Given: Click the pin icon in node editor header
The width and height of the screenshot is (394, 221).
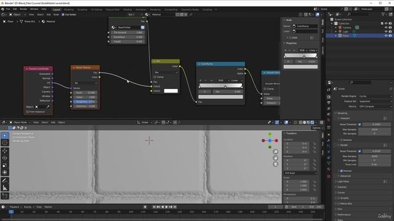Looking at the screenshot, I should pyautogui.click(x=191, y=15).
